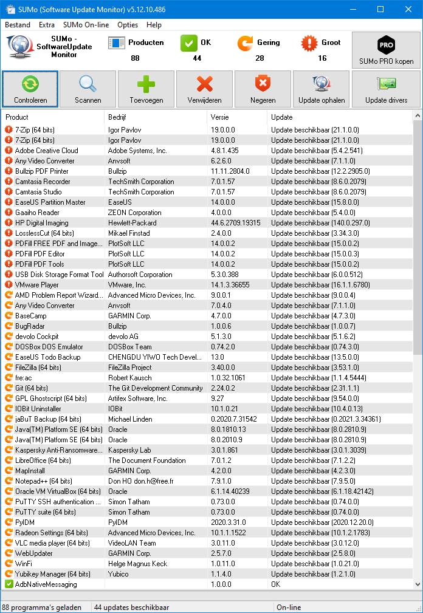Click the Update drivers button
Viewport: 423px width, 613px height.
(387, 89)
